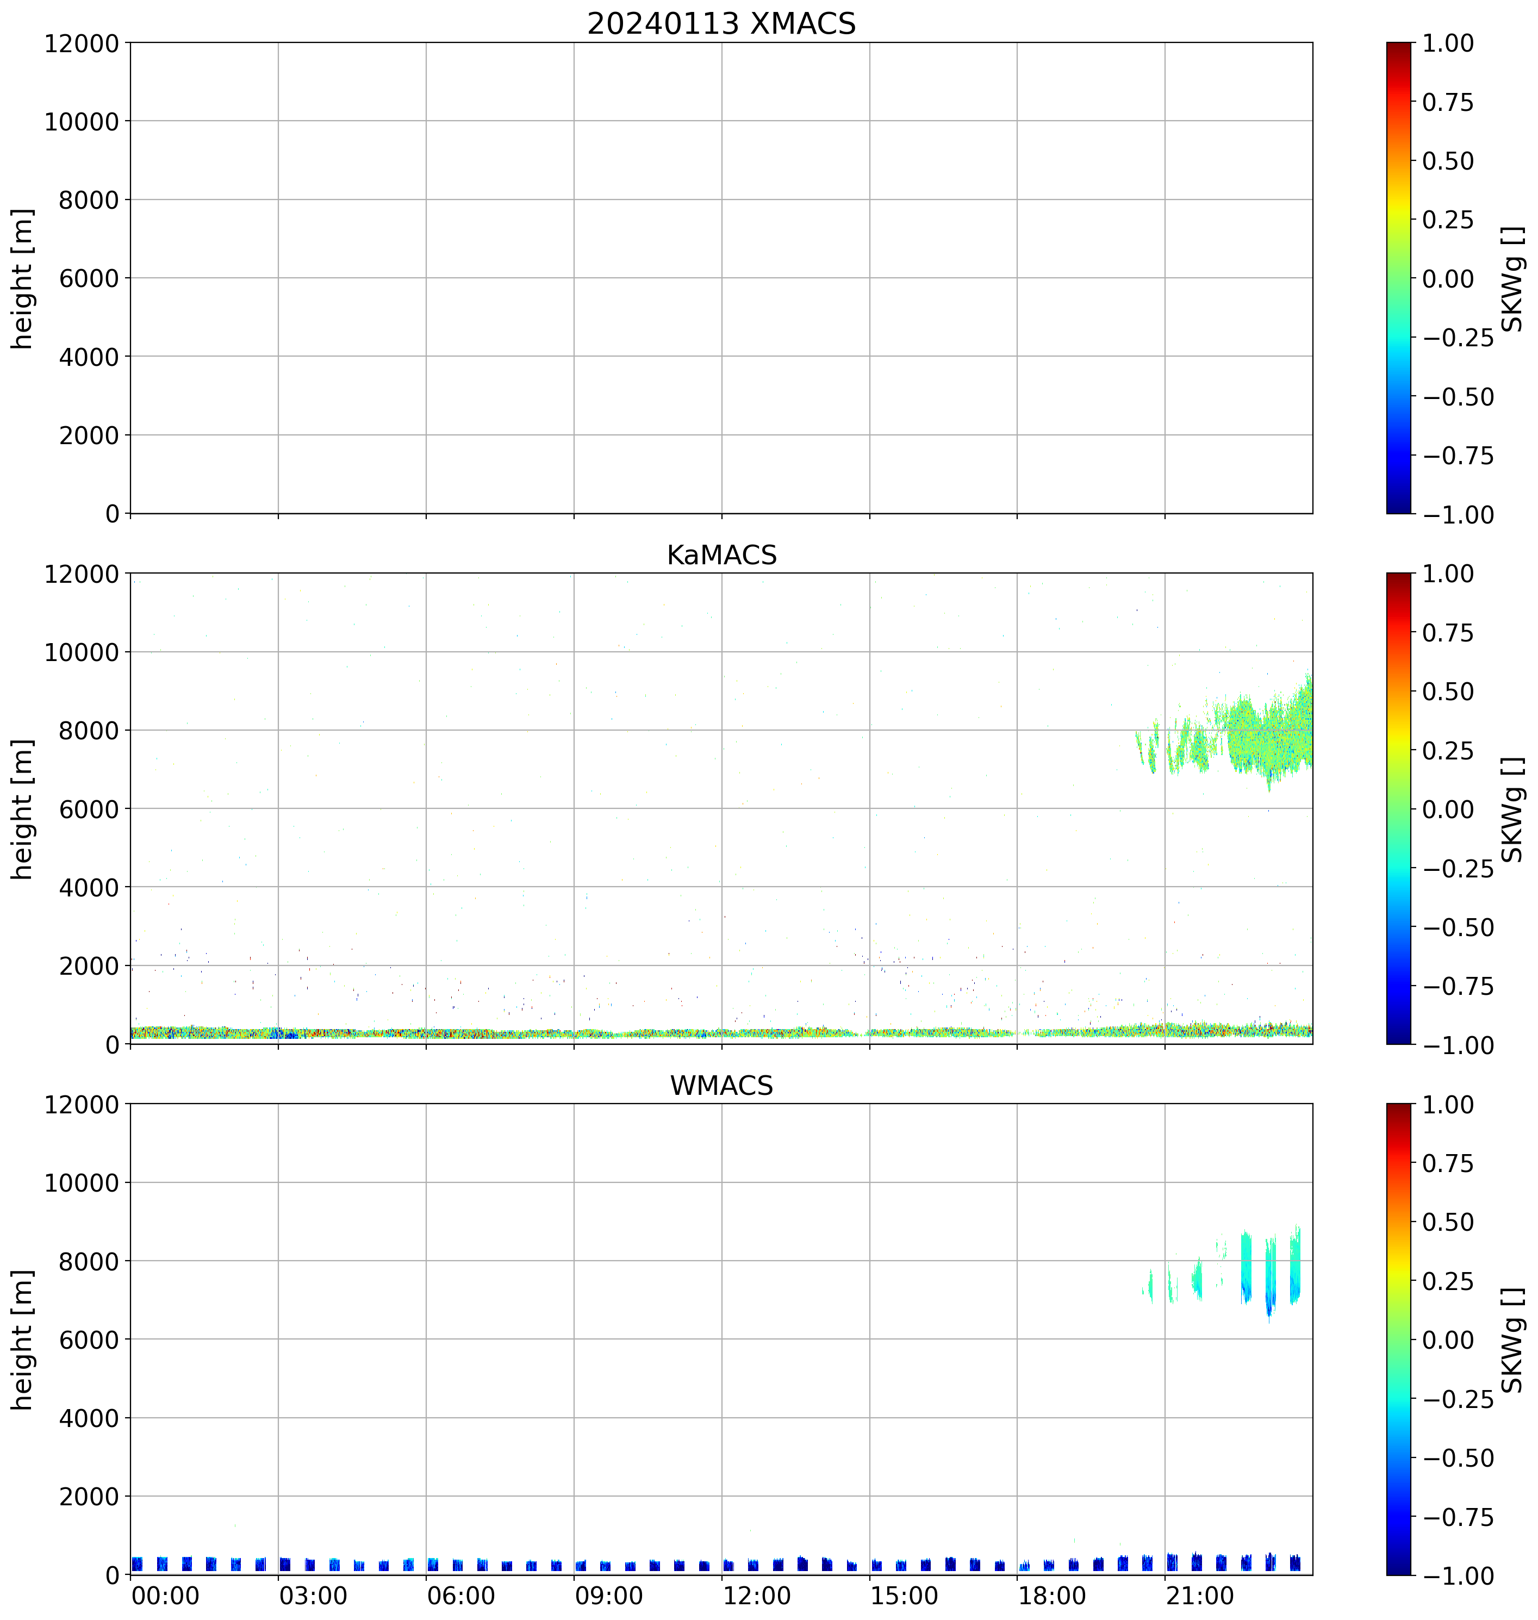
Task: Click the WMACS panel's colorbar
Action: (x=1399, y=1339)
